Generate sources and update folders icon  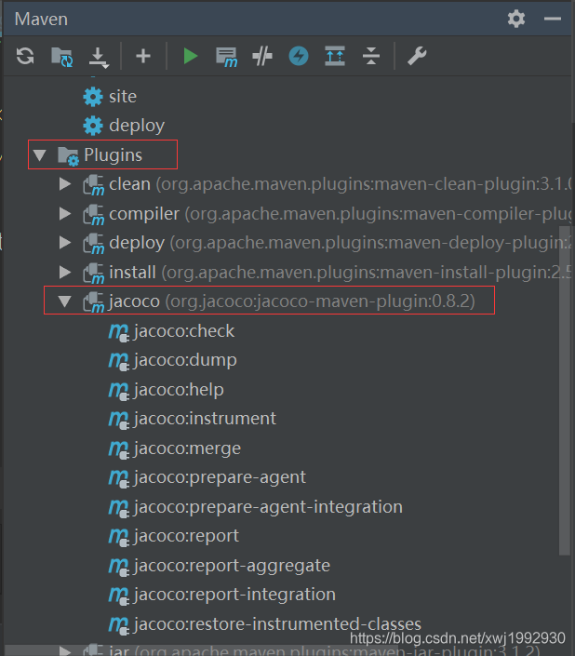[x=62, y=57]
